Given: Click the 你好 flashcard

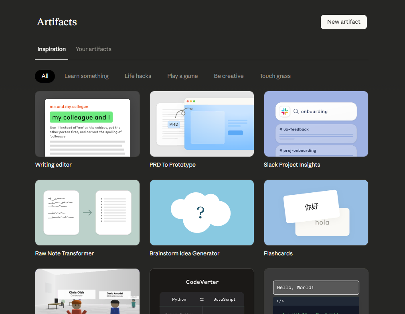Looking at the screenshot, I should pos(312,206).
